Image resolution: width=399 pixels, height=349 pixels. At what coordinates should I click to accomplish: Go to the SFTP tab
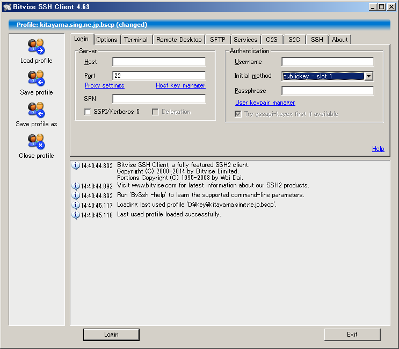click(x=217, y=40)
